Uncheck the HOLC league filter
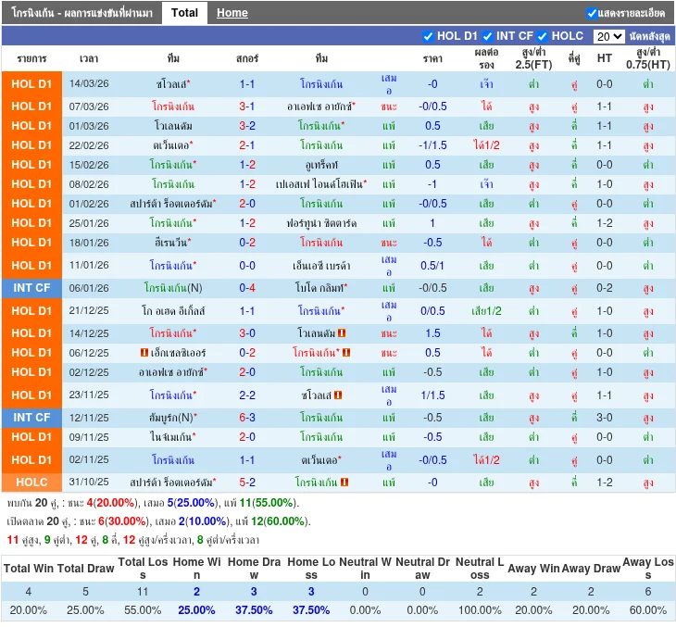Viewport: 676px width, 627px height. (542, 36)
